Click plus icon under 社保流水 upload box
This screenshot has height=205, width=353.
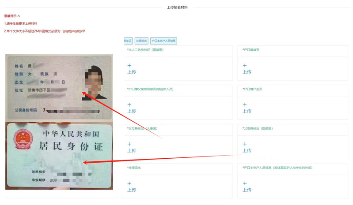(x=129, y=183)
